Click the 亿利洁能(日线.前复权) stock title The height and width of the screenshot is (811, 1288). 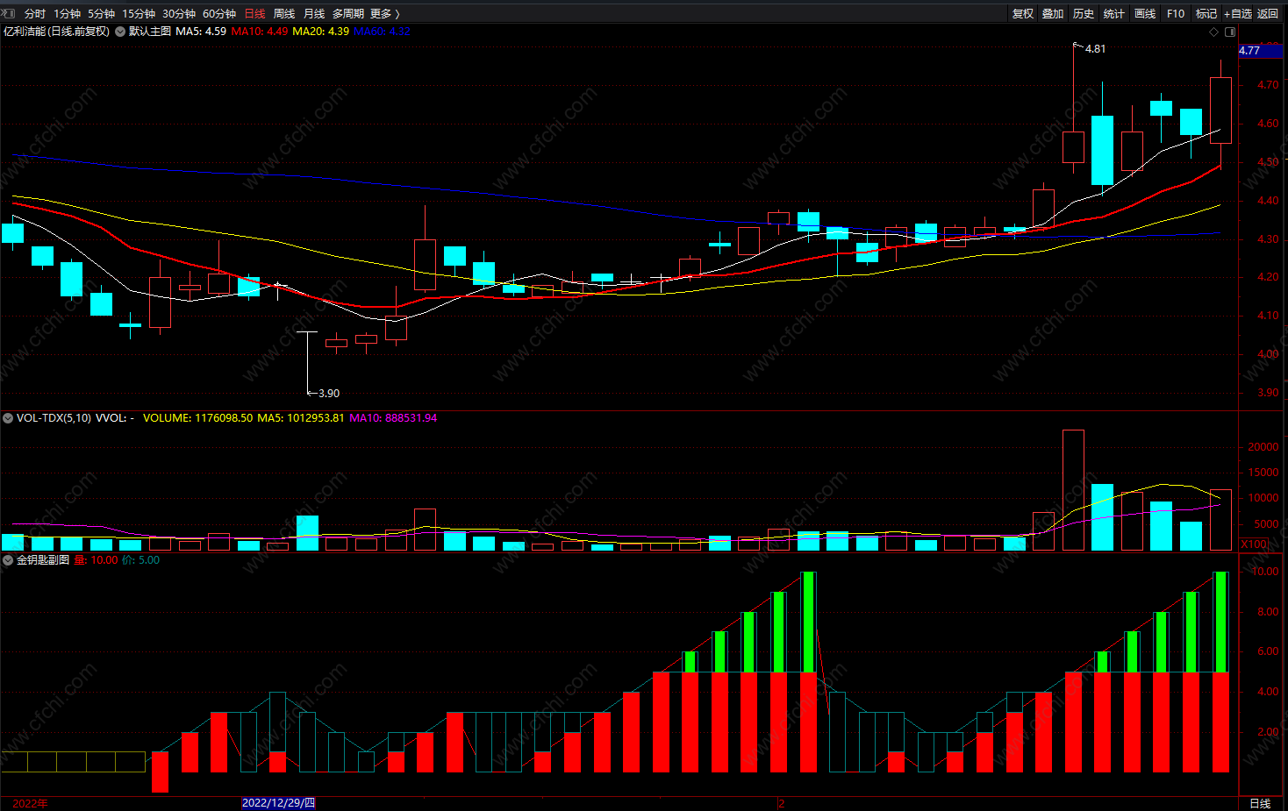[x=56, y=32]
